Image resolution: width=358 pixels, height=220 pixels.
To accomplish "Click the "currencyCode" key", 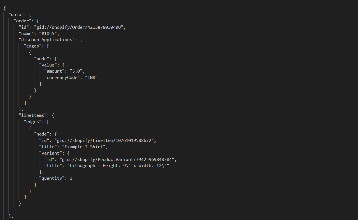I will click(62, 78).
